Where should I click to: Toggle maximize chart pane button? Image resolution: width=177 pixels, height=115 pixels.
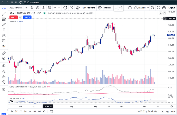pyautogui.click(x=164, y=13)
